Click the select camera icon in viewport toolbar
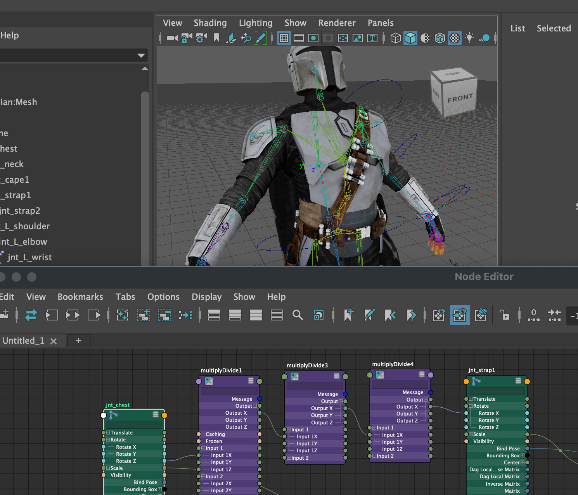This screenshot has height=495, width=578. (x=172, y=38)
